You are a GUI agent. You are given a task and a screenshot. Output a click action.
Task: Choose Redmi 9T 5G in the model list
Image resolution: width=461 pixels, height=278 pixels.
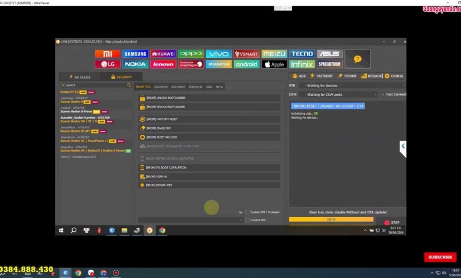click(x=70, y=92)
